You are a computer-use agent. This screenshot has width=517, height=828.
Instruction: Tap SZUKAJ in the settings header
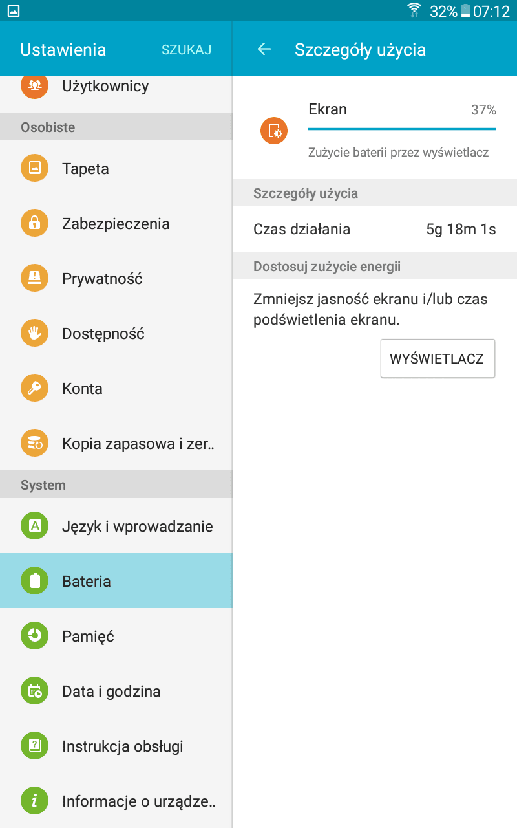tap(187, 50)
